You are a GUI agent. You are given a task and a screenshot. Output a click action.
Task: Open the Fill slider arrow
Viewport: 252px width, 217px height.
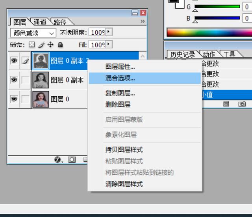(x=109, y=44)
